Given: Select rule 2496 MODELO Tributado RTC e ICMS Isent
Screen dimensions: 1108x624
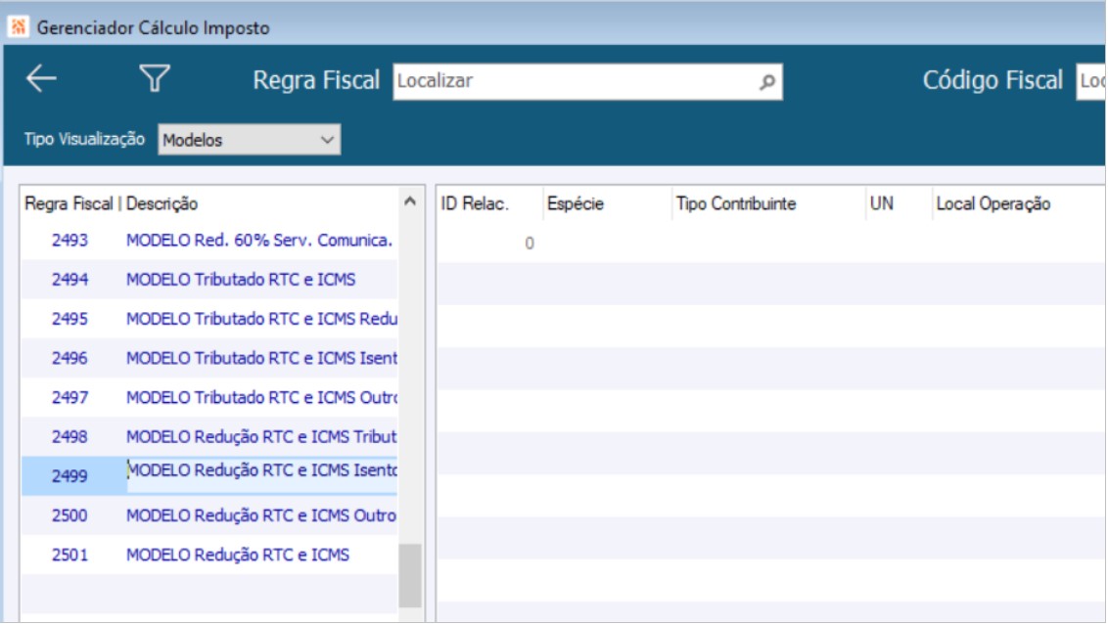Looking at the screenshot, I should (209, 359).
